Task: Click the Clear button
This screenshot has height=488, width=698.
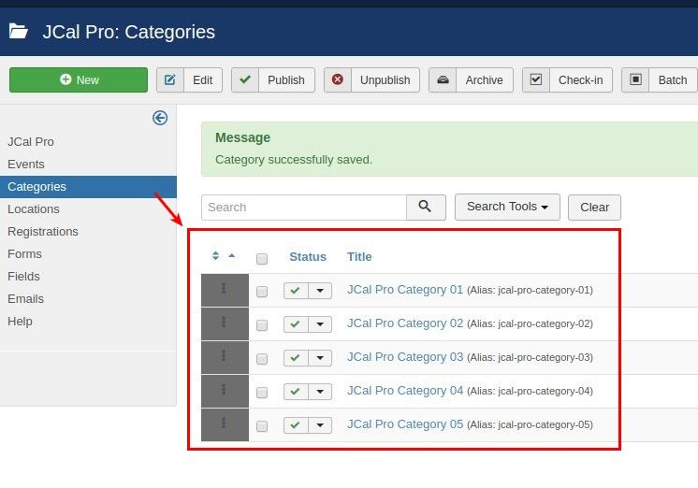Action: [594, 208]
